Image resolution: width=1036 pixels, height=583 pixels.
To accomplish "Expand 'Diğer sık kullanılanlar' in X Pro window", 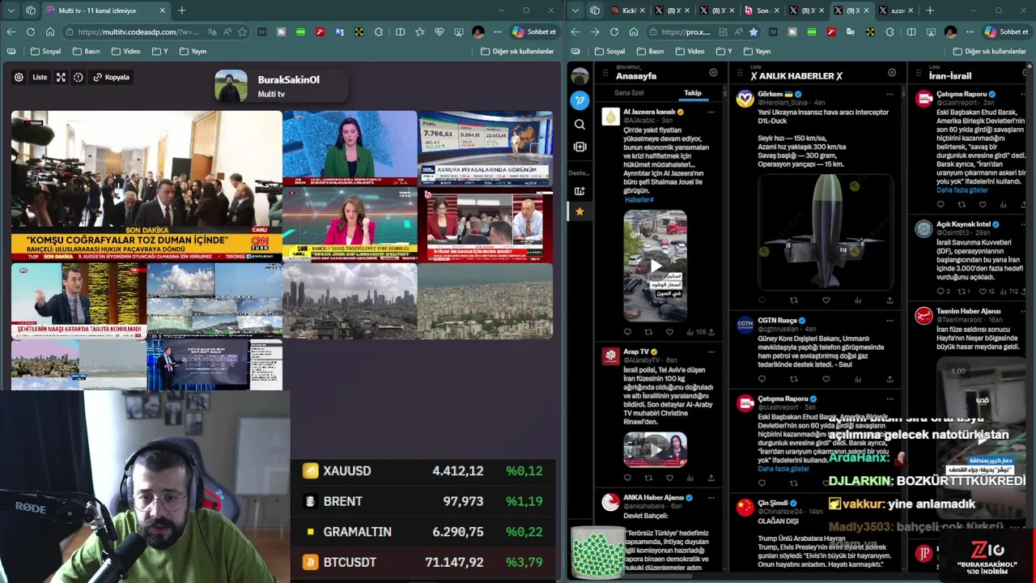I will [990, 51].
